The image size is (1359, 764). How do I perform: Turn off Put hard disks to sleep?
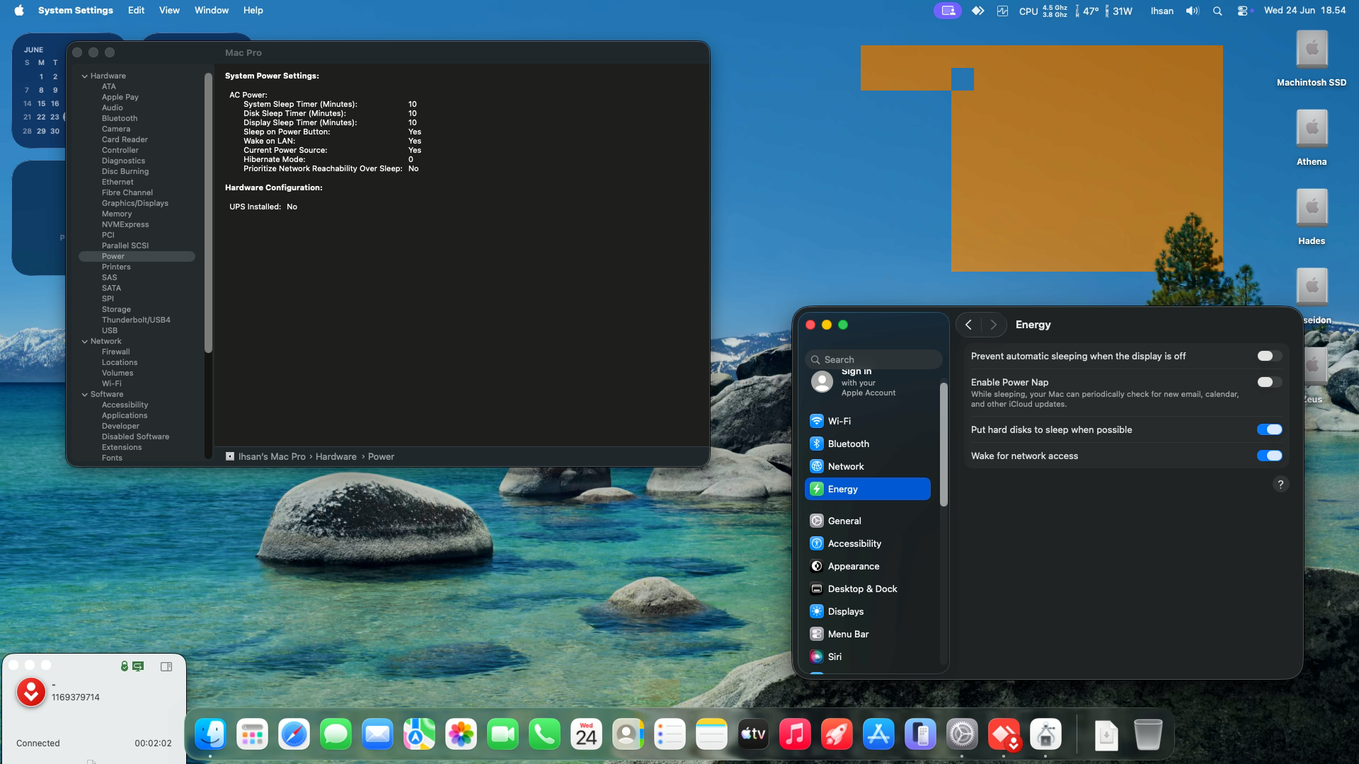click(1269, 429)
